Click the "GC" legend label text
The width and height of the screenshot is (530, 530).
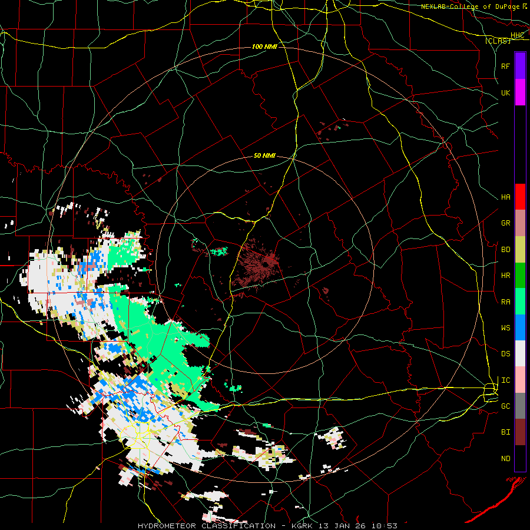pyautogui.click(x=505, y=406)
